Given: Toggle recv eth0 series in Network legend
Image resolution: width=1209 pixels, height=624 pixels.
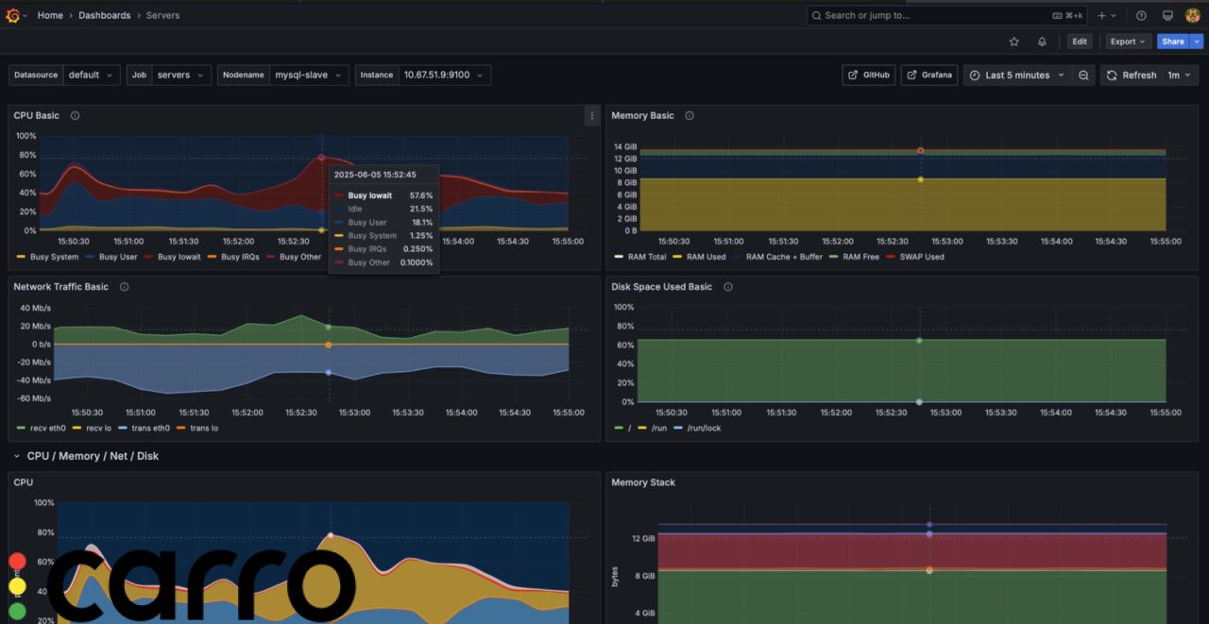Looking at the screenshot, I should (x=46, y=428).
